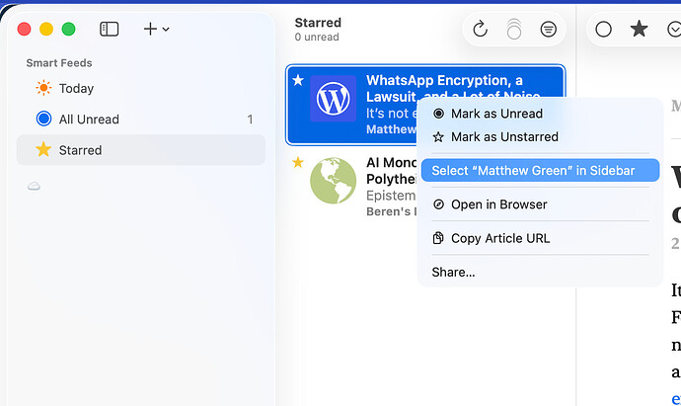Select the Today smart feed

[76, 88]
